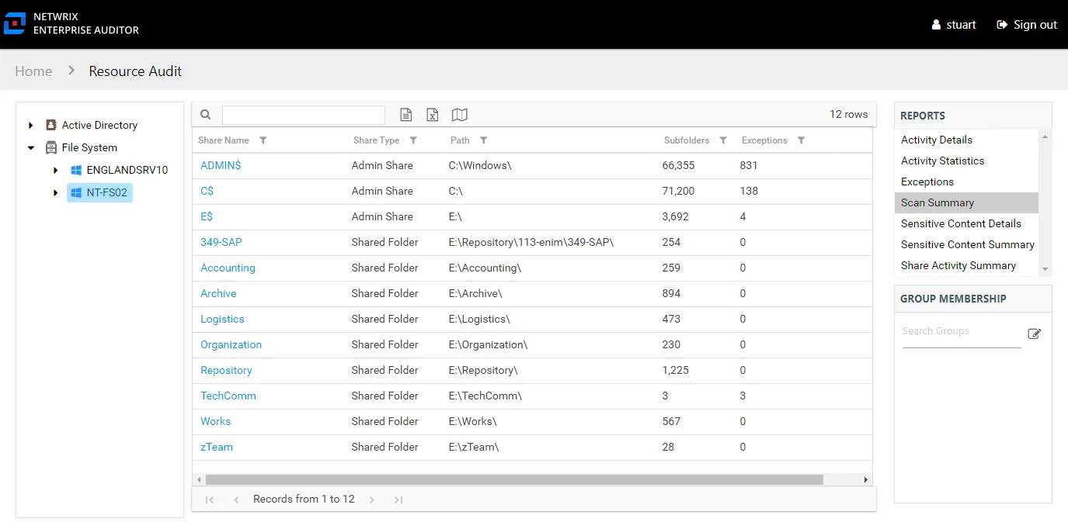
Task: Open the Share Type column filter
Action: [413, 140]
